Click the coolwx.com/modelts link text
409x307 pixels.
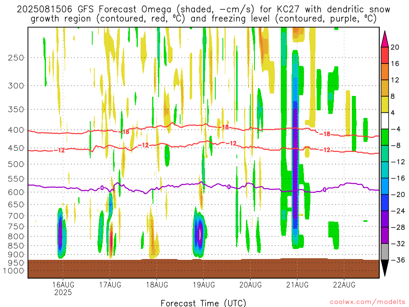tap(367, 302)
